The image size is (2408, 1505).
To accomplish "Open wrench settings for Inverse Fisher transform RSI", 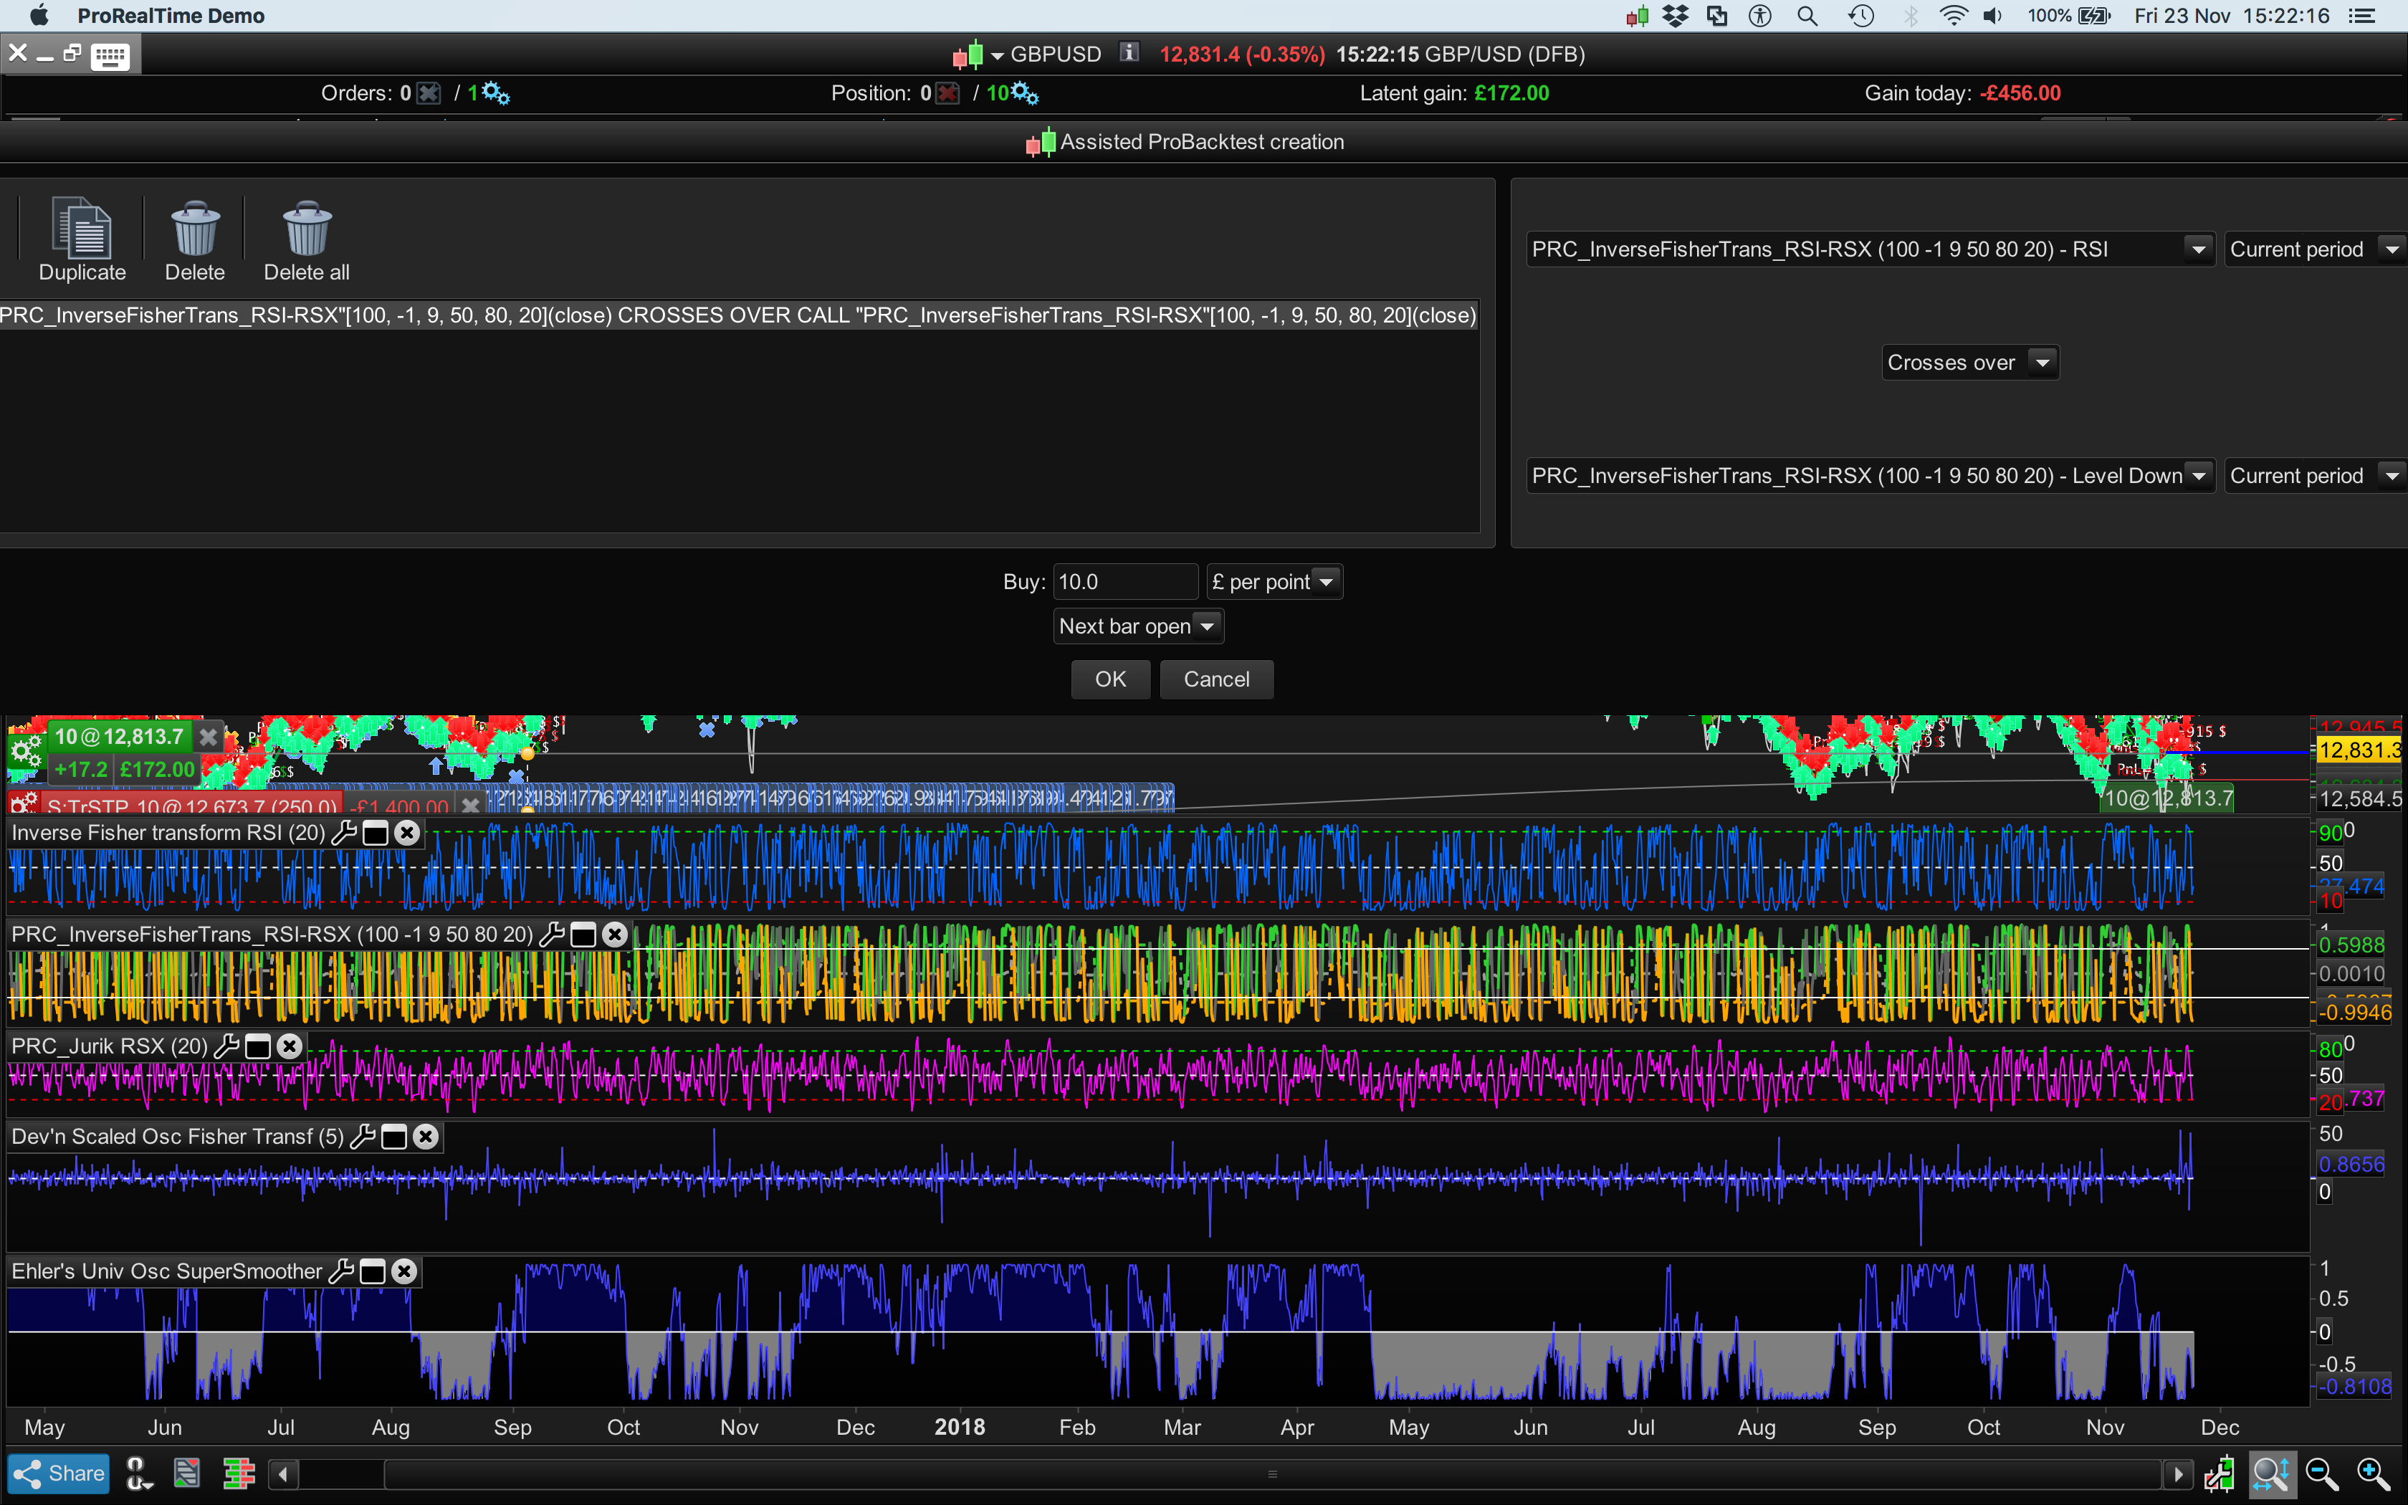I will [343, 833].
